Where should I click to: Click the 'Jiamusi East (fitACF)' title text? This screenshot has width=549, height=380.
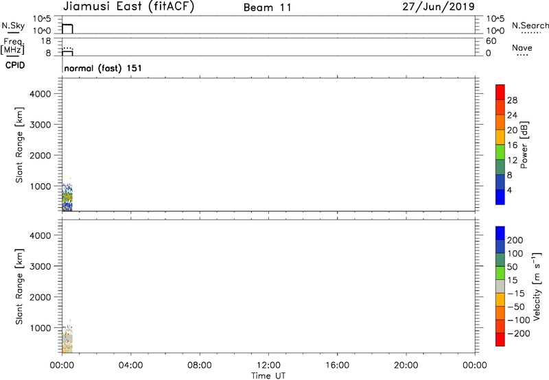[x=128, y=6]
